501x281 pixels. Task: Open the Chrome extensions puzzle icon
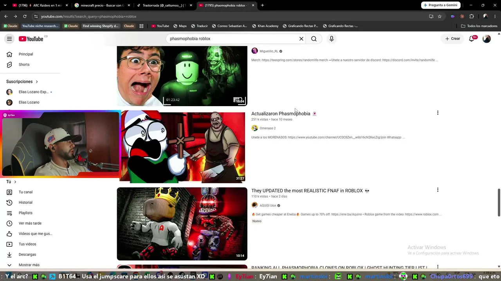pyautogui.click(x=472, y=16)
